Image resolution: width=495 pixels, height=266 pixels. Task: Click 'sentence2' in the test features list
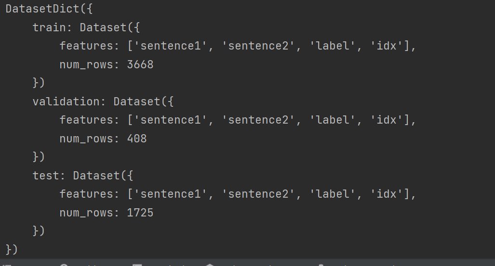(258, 194)
